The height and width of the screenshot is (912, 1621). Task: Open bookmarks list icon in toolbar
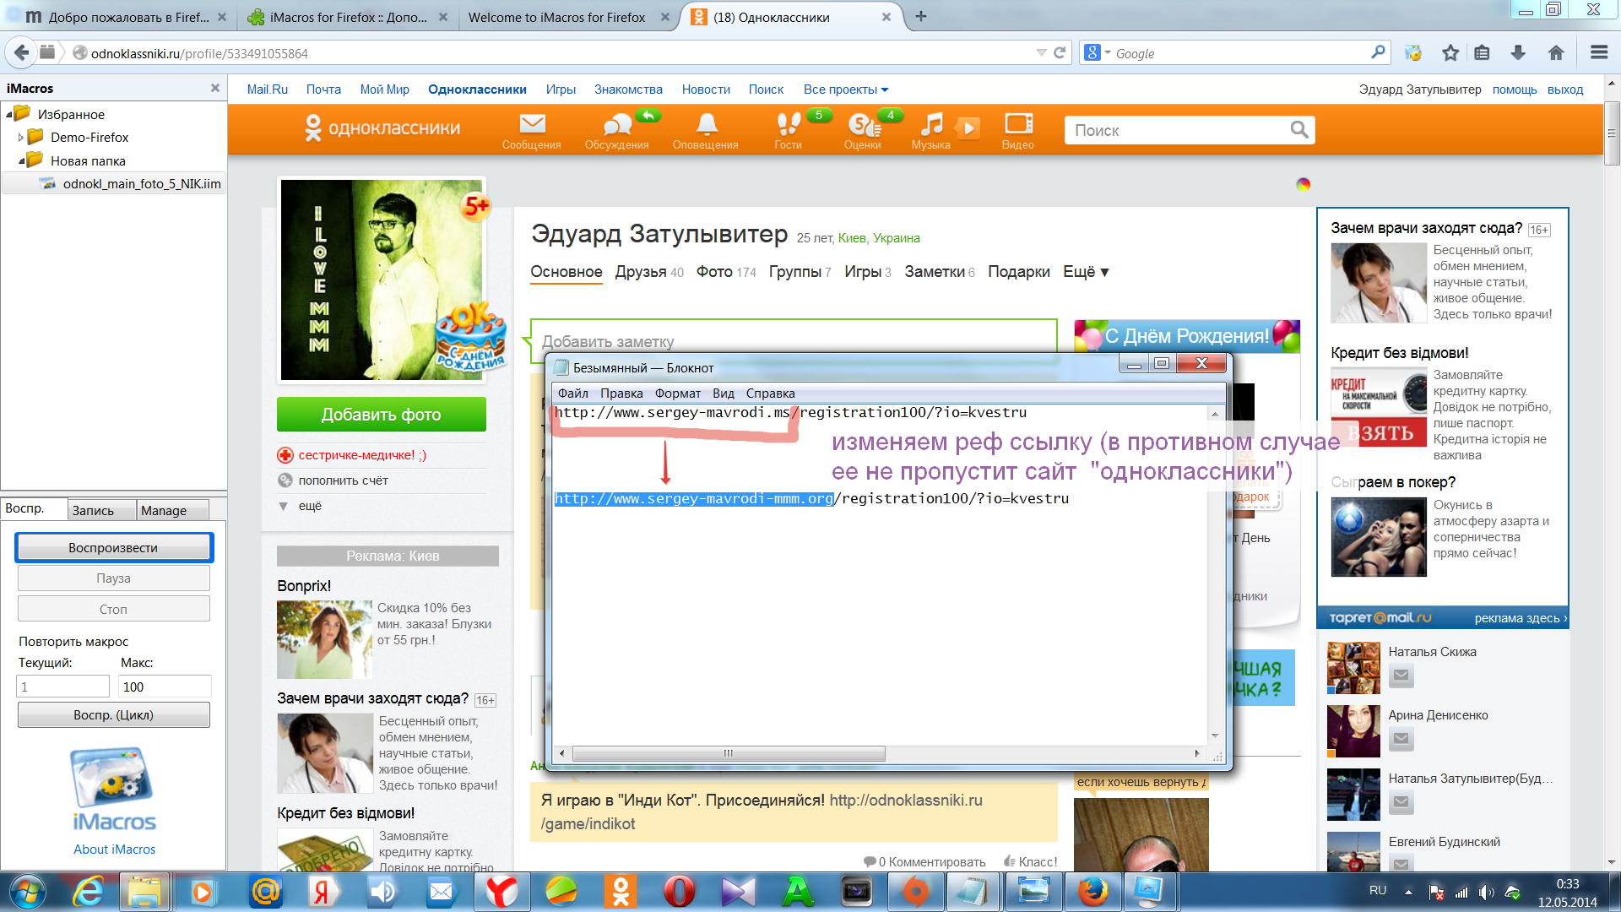[1482, 52]
